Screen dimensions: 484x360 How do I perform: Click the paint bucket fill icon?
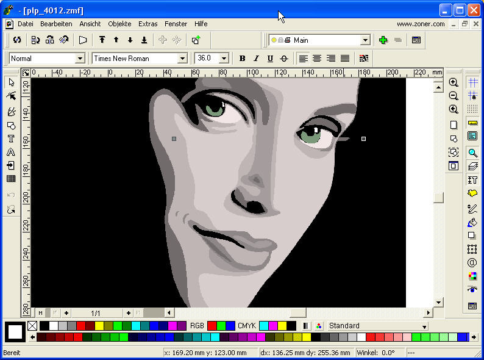[x=472, y=222]
